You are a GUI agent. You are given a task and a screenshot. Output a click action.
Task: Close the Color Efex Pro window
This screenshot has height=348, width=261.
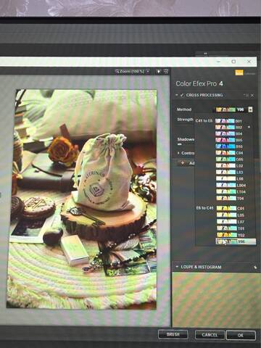(x=249, y=62)
